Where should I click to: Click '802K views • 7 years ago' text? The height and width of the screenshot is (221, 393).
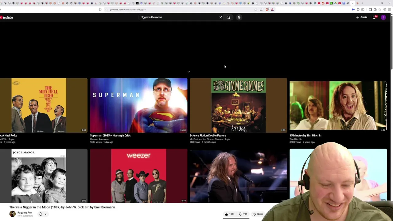302,142
